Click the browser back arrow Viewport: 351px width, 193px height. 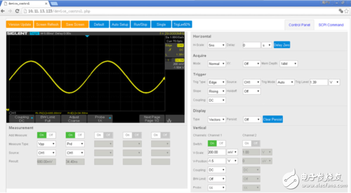pyautogui.click(x=4, y=11)
